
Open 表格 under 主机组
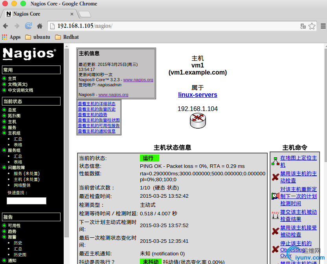(x=18, y=145)
